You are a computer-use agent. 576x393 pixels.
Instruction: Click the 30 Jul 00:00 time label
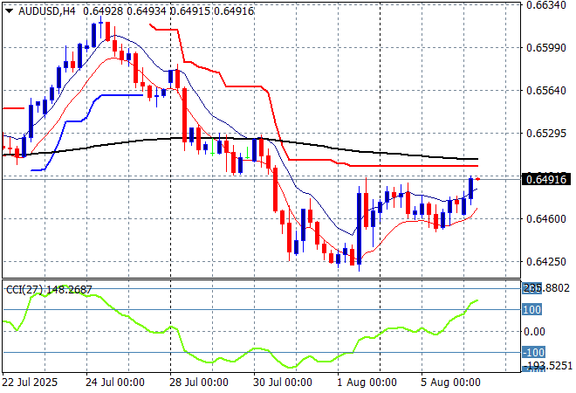point(283,383)
